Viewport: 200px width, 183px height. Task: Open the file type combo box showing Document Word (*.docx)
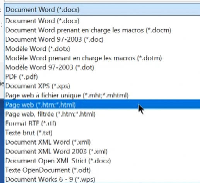click(x=102, y=10)
